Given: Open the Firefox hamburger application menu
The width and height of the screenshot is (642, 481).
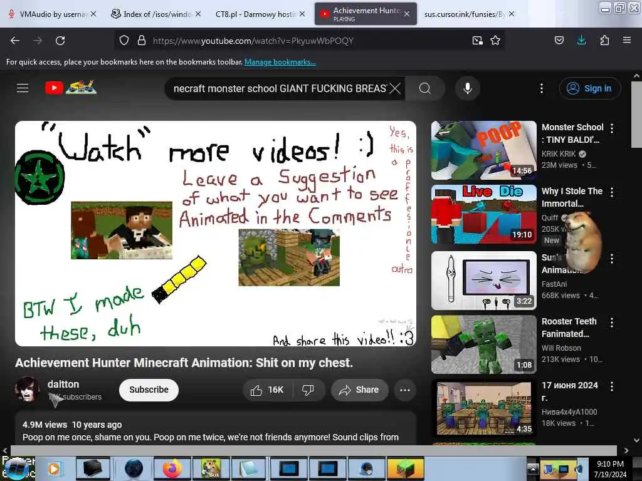Looking at the screenshot, I should coord(627,41).
